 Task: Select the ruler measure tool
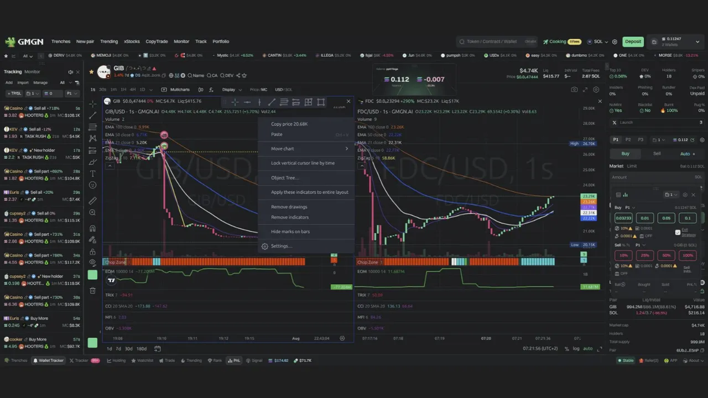click(x=92, y=201)
